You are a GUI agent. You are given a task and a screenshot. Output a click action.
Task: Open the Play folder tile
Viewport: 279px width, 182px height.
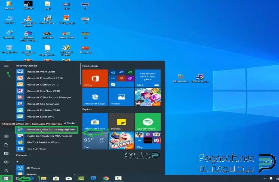[x=148, y=140]
